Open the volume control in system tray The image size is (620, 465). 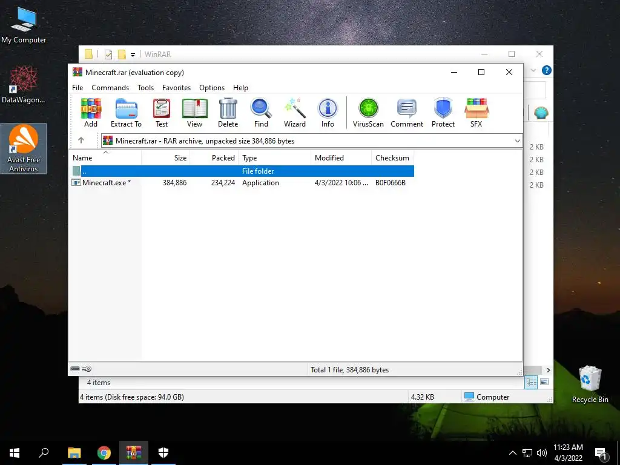542,453
